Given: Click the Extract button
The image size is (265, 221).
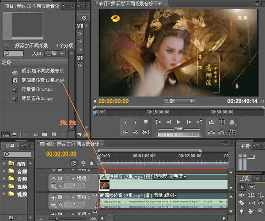Looking at the screenshot, I should pyautogui.click(x=222, y=132).
